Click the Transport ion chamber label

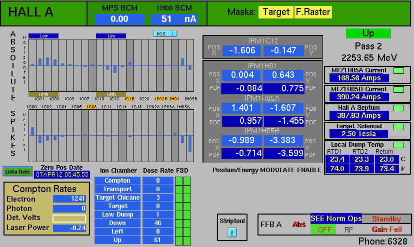point(117,189)
